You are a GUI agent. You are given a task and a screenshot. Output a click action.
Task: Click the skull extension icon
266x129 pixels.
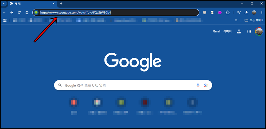(x=212, y=12)
